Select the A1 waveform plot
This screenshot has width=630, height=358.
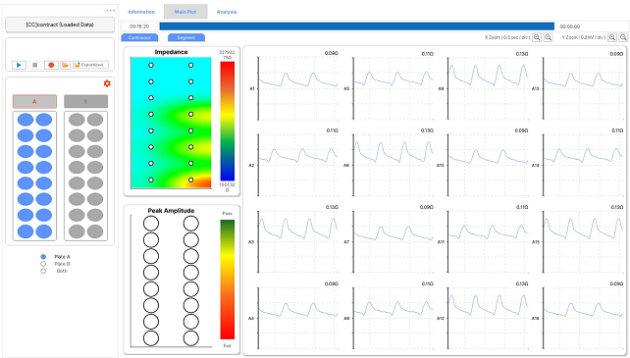pyautogui.click(x=298, y=88)
